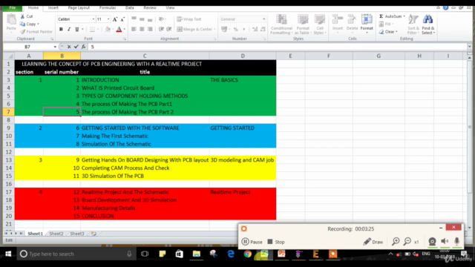This screenshot has width=475, height=267.
Task: Open the Merge & Center dropdown arrow
Action: click(214, 29)
